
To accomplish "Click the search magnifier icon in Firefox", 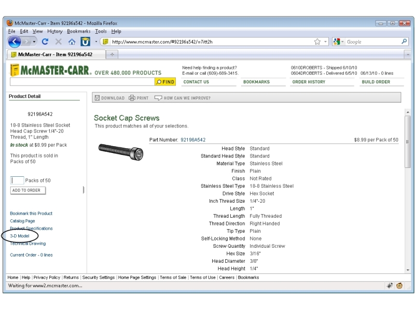I will pyautogui.click(x=404, y=41).
